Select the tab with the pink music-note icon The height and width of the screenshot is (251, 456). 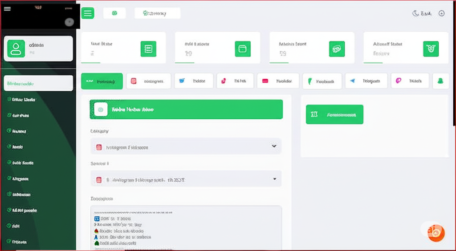(x=235, y=81)
